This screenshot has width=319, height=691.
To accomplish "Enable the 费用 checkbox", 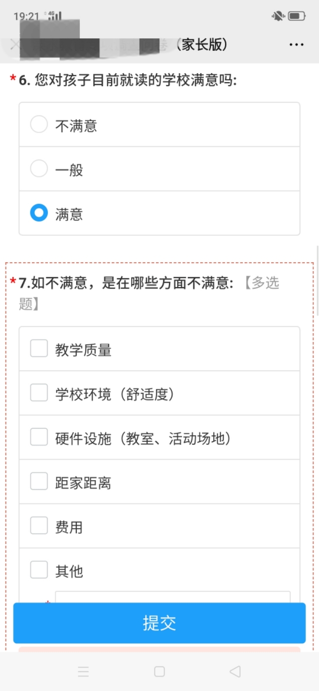I will (x=38, y=525).
